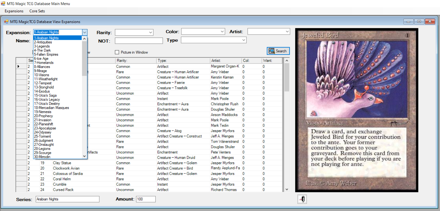Click the exit door icon below the card image
Image resolution: width=440 pixels, height=211 pixels.
point(302,199)
